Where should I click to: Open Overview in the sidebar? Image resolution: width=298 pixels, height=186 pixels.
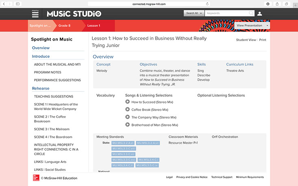click(x=41, y=48)
